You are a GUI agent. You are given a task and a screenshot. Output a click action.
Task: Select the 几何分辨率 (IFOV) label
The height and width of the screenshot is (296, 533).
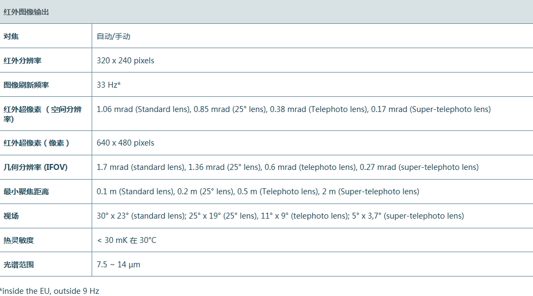coord(35,167)
